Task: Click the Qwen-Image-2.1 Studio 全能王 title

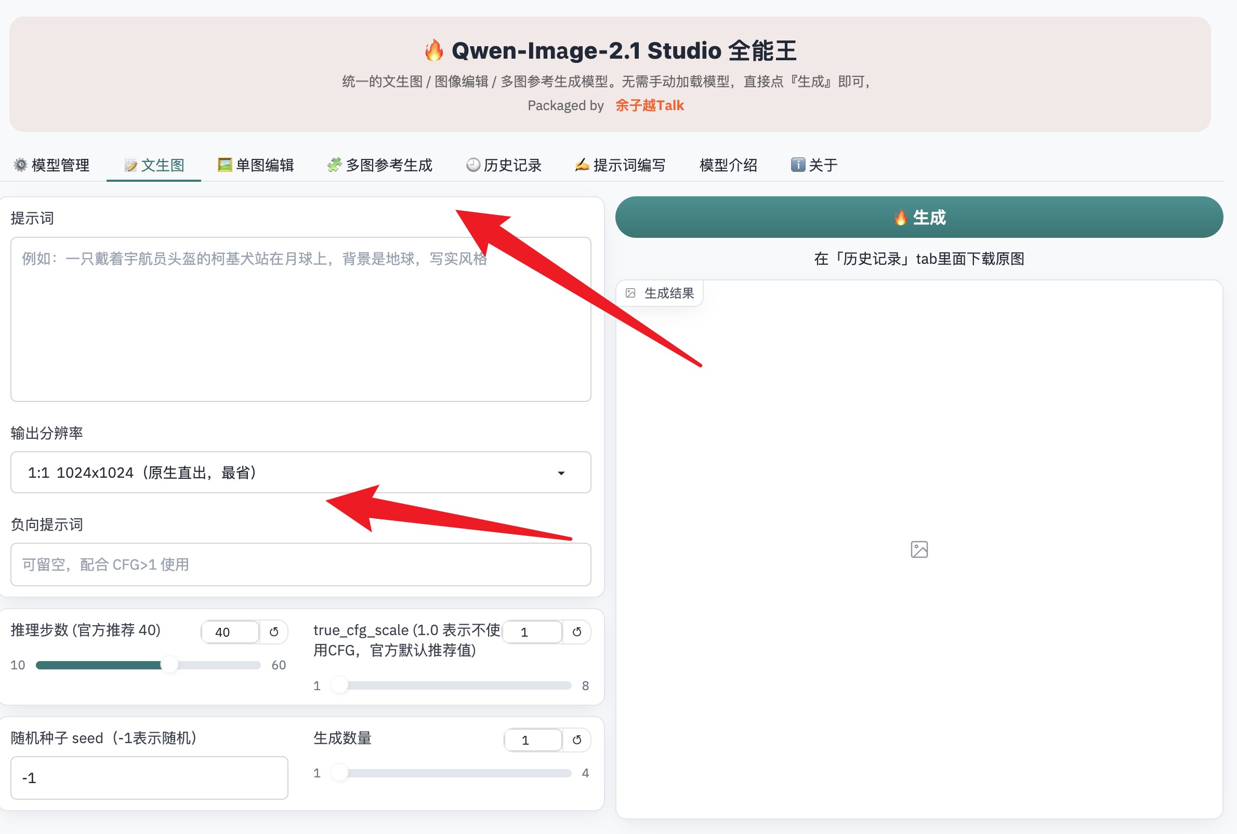Action: [x=611, y=51]
